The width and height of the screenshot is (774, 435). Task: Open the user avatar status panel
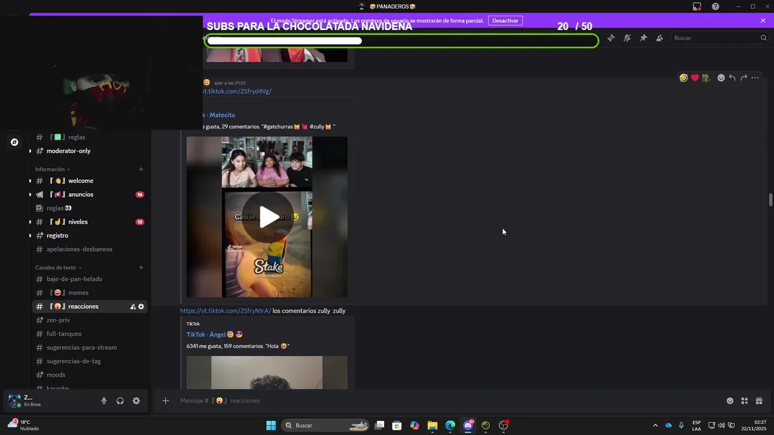click(x=14, y=401)
